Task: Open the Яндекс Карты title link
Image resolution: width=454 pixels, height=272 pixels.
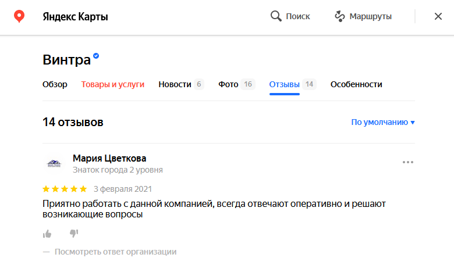Action: point(75,16)
